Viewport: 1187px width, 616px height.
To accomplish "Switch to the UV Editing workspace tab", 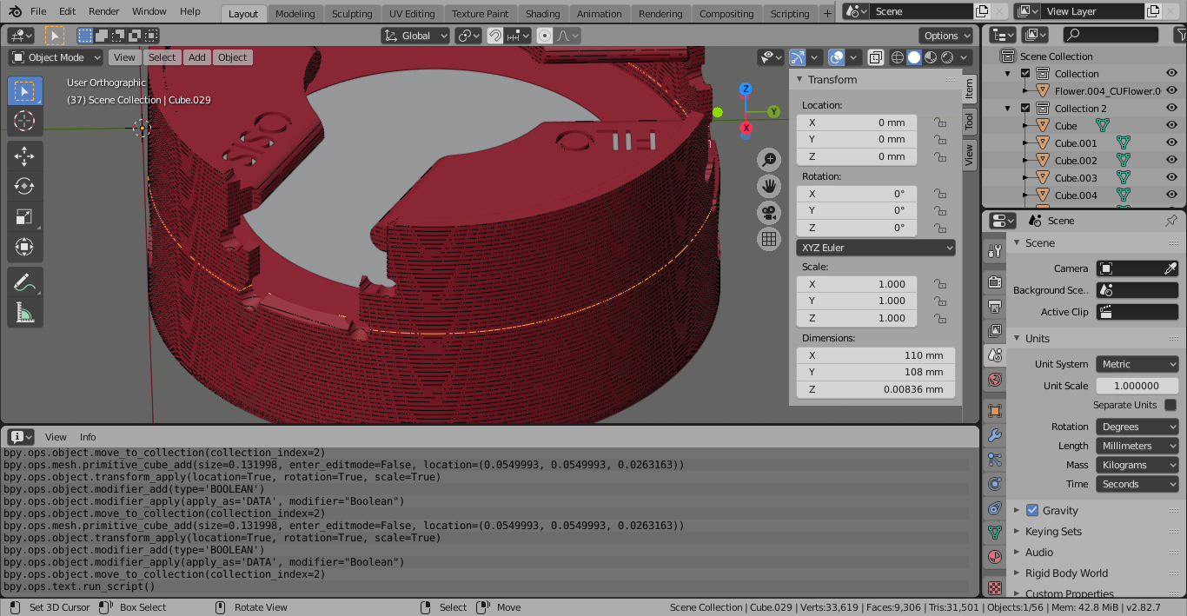I will (412, 14).
